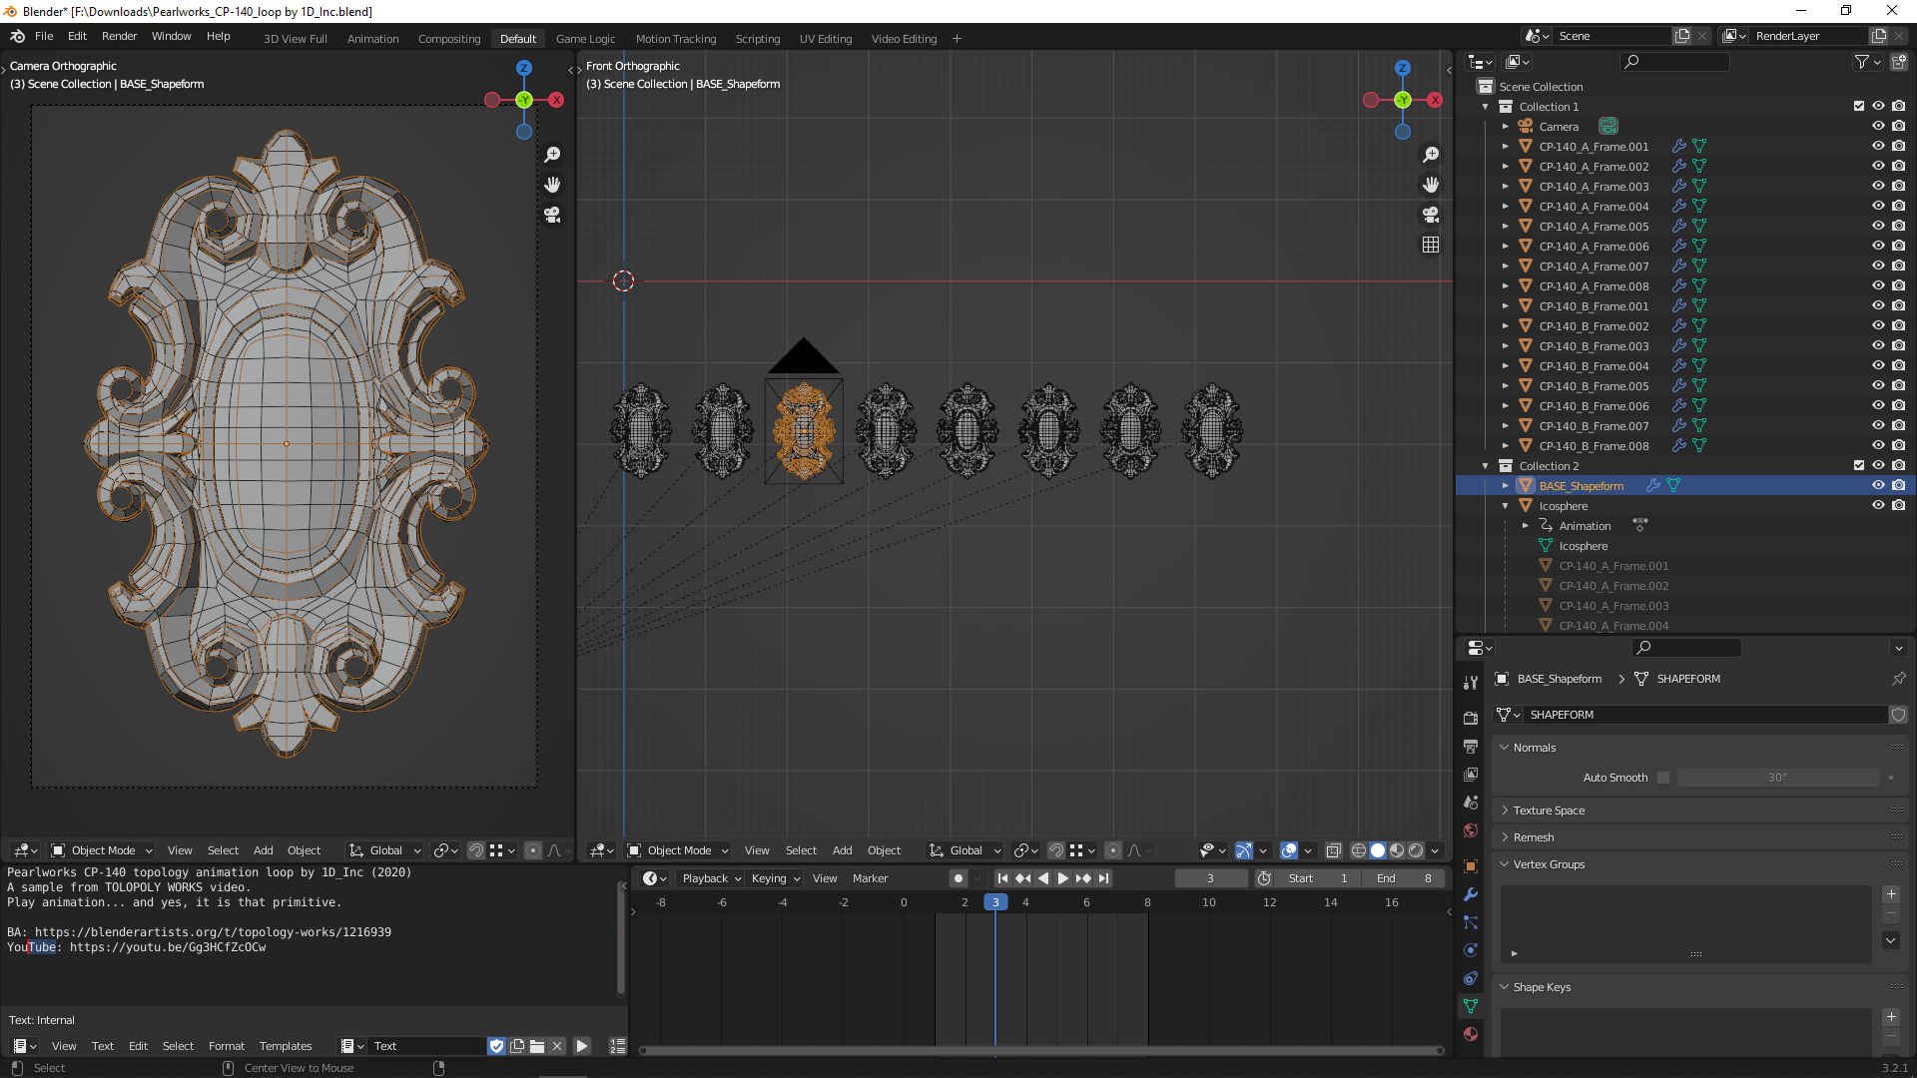Open the Modifier properties wrench tab
This screenshot has height=1078, width=1917.
(x=1471, y=894)
